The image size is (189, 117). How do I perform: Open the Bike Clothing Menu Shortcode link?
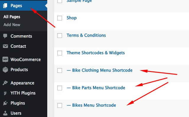coord(100,70)
